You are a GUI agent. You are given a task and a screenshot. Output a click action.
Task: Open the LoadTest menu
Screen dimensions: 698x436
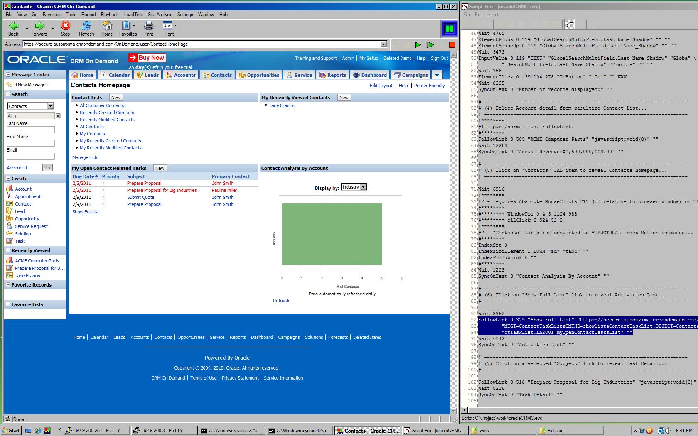133,15
